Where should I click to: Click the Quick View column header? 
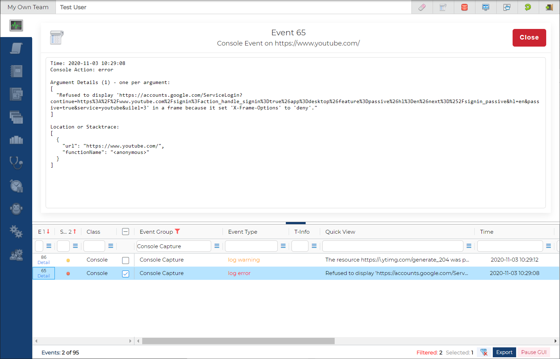tap(340, 232)
